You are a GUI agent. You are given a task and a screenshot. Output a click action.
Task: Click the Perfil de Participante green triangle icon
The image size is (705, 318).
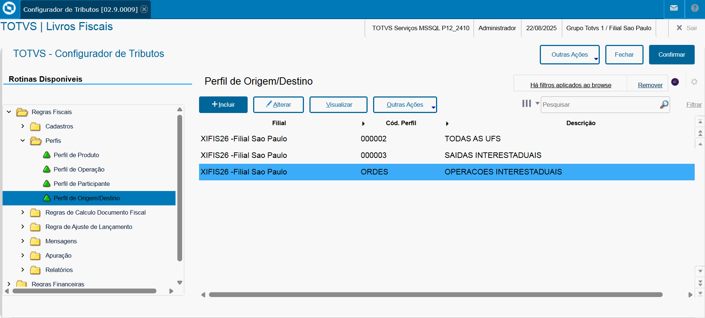click(x=47, y=184)
